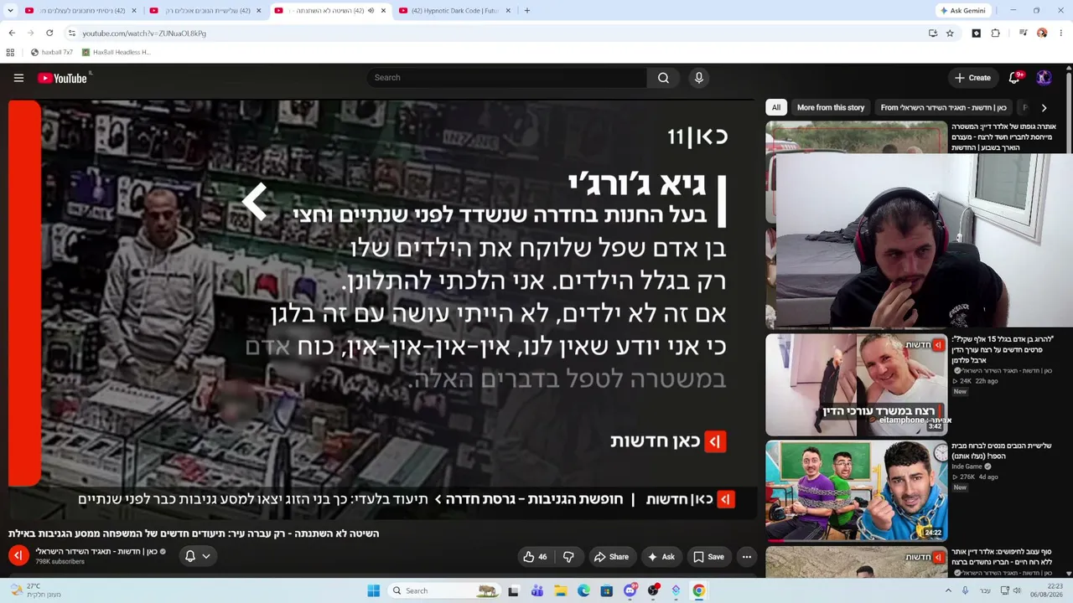The image size is (1073, 603).
Task: Open Chrome profile avatar in toolbar
Action: coord(1042,33)
